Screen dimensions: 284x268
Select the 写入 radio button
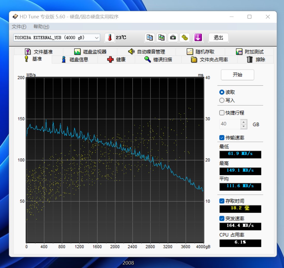222,100
